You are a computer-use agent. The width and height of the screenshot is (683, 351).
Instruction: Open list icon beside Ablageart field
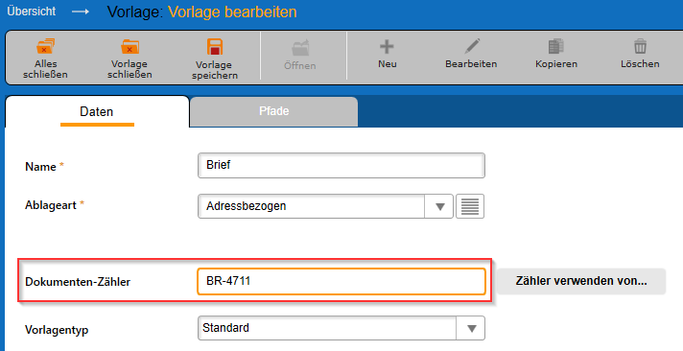(470, 206)
